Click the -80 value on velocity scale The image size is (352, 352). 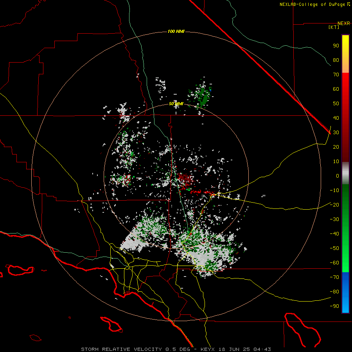[334, 292]
